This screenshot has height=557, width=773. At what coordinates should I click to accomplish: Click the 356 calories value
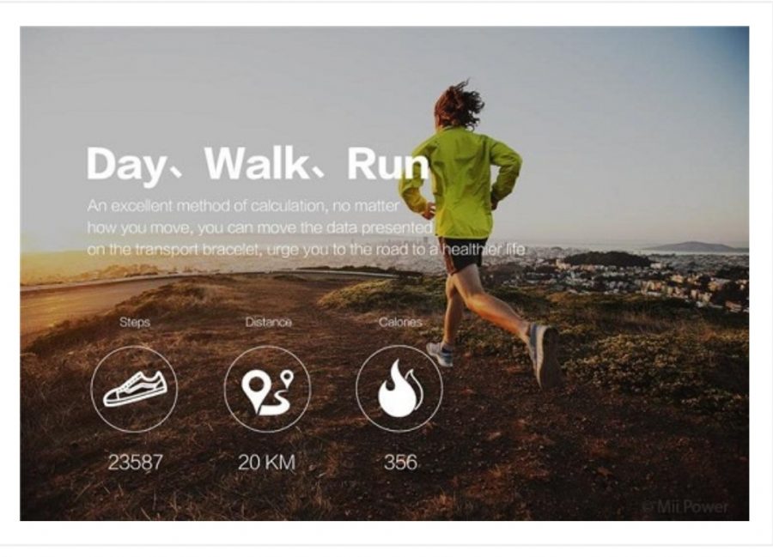tap(400, 463)
